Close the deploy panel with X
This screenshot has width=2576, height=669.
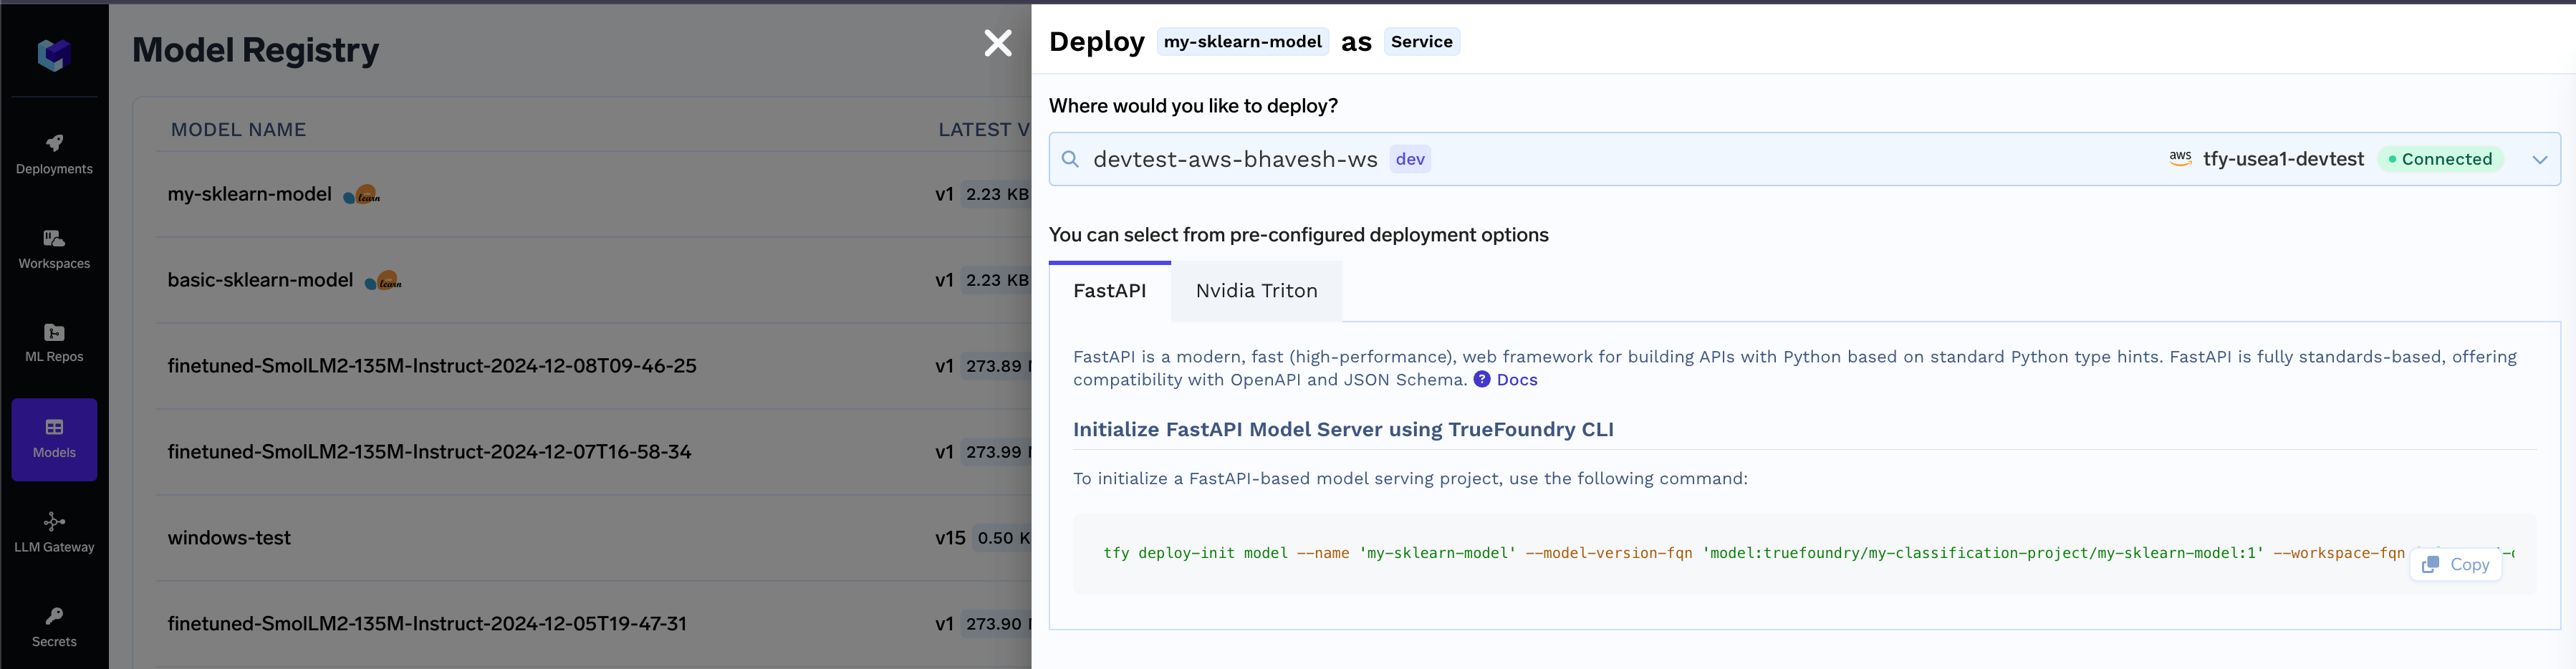[x=998, y=43]
